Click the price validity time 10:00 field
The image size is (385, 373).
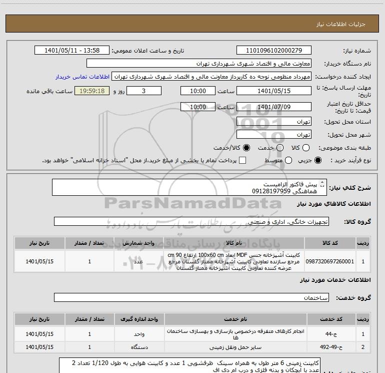[x=198, y=107]
